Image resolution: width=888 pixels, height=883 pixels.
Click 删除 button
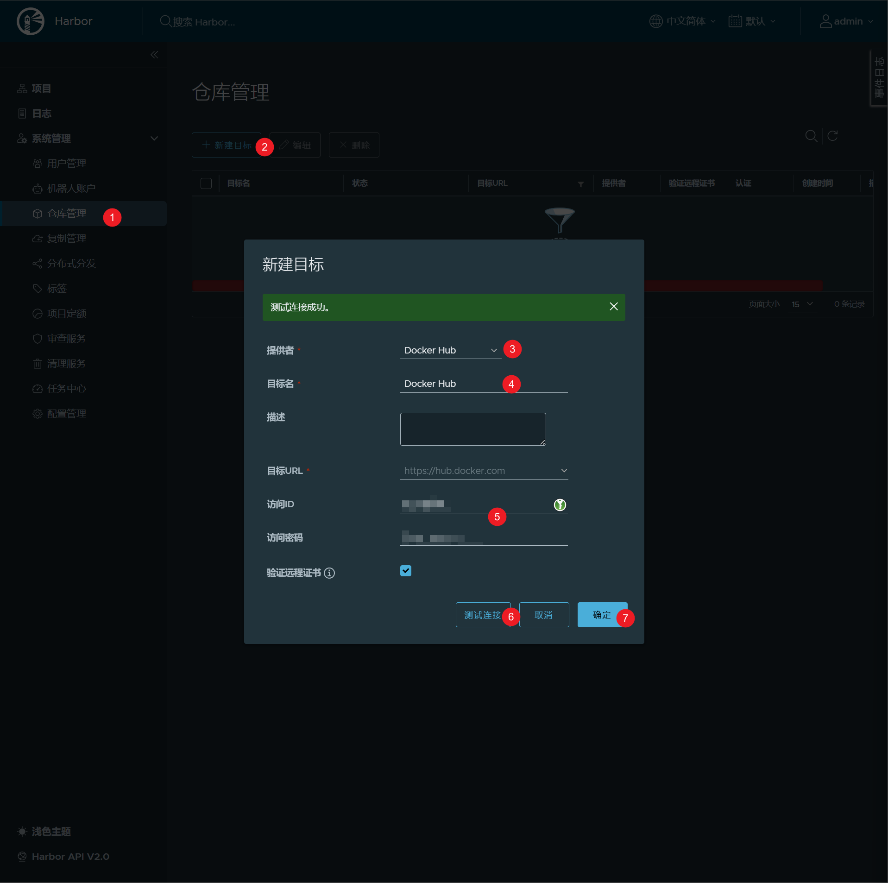[354, 145]
